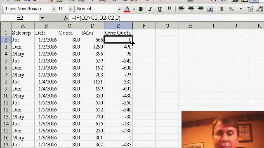
Task: Click the Name Box showing E2
Action: tap(20, 18)
